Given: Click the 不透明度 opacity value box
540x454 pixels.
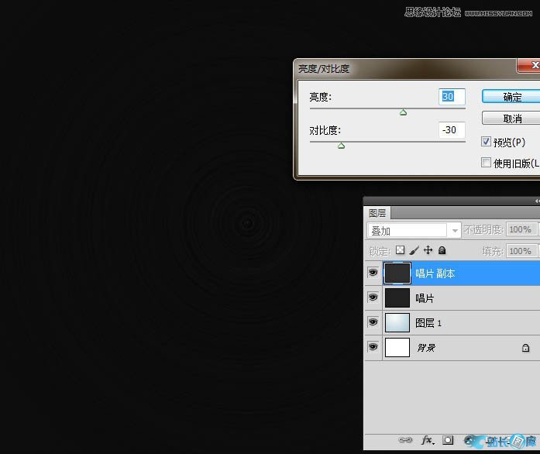Looking at the screenshot, I should [x=520, y=230].
